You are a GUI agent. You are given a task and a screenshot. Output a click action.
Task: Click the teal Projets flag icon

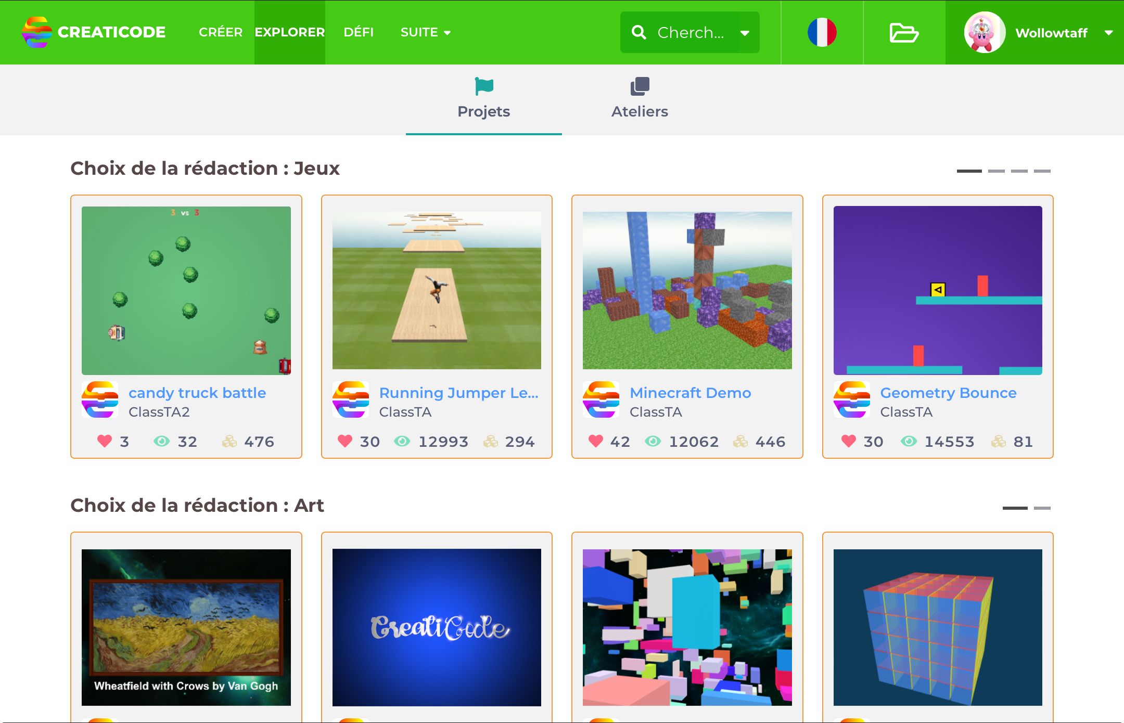[484, 86]
